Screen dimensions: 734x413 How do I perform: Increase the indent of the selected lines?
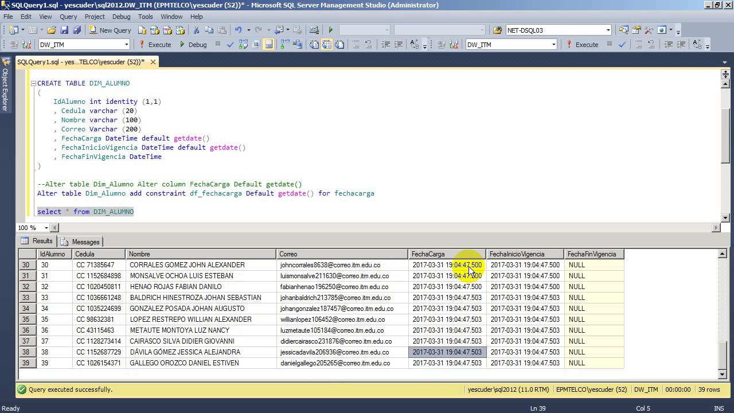point(399,44)
